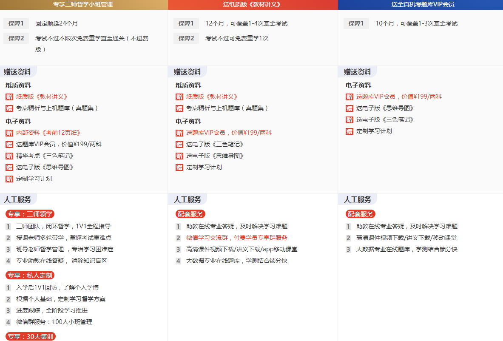Click 赠 icon next to 纸质版《教材讲义》 in 三师督学 column
The width and height of the screenshot is (503, 341).
pos(9,97)
